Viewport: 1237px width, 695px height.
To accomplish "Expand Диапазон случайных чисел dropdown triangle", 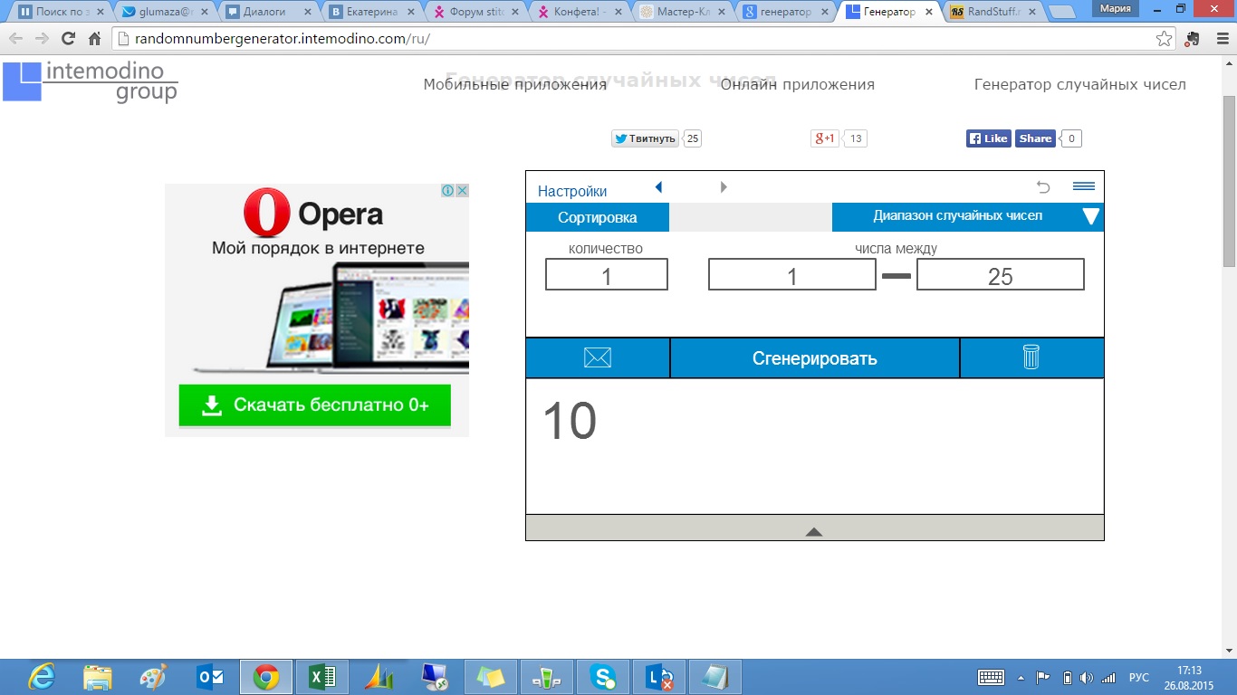I will click(x=1090, y=217).
